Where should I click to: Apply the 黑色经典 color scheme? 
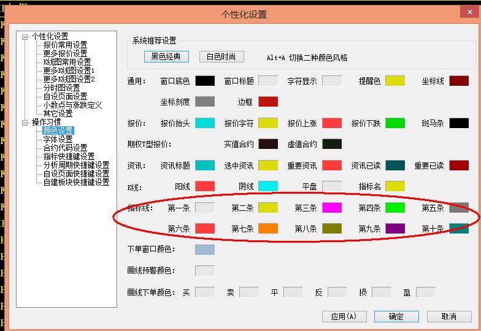coord(166,57)
